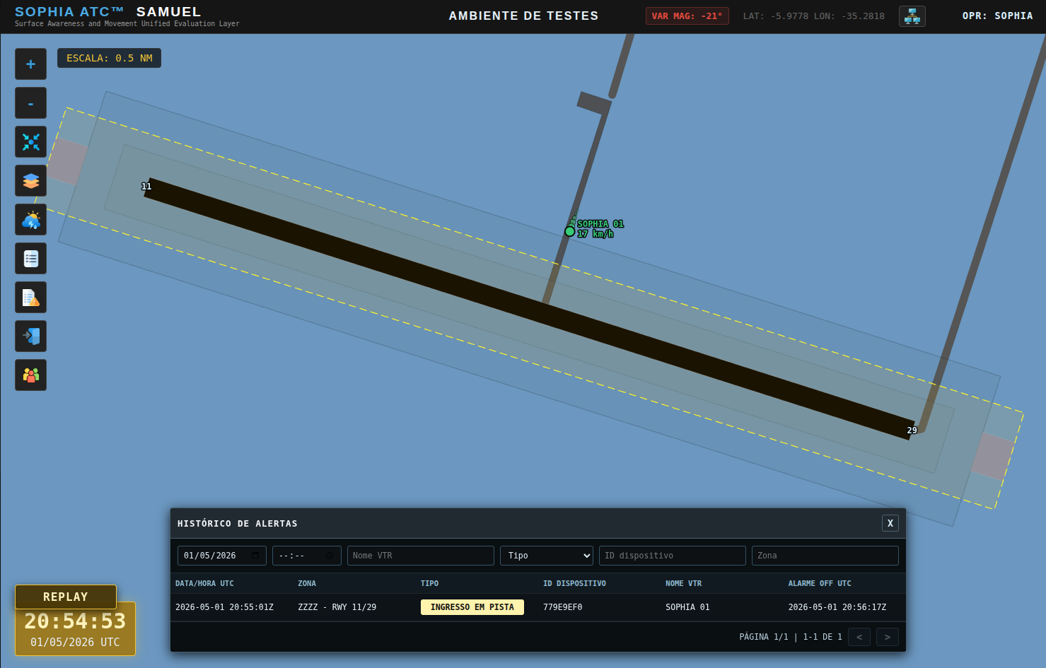Click the REPLAY button
The width and height of the screenshot is (1046, 668).
[x=66, y=597]
